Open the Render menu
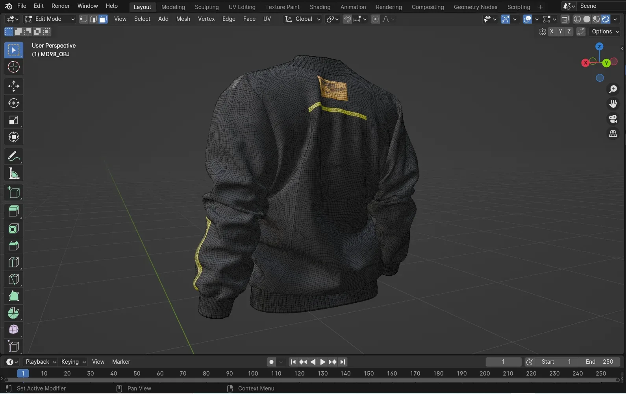626x394 pixels. [x=61, y=6]
